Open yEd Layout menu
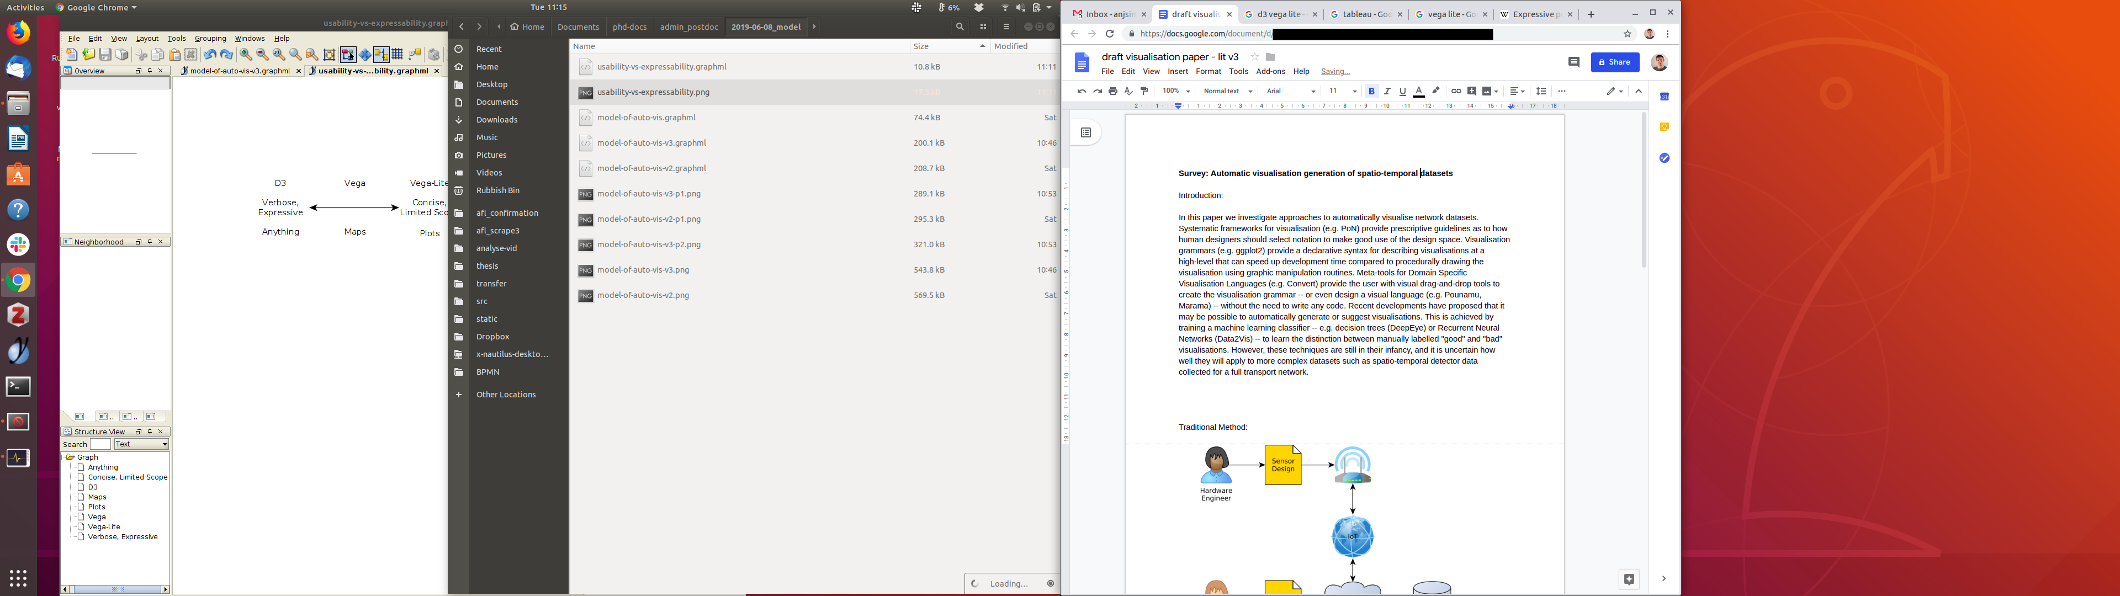This screenshot has width=2120, height=596. (147, 39)
